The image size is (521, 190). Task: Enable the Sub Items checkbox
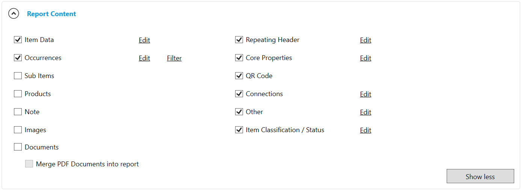[x=18, y=76]
